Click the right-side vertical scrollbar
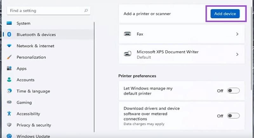 251,49
